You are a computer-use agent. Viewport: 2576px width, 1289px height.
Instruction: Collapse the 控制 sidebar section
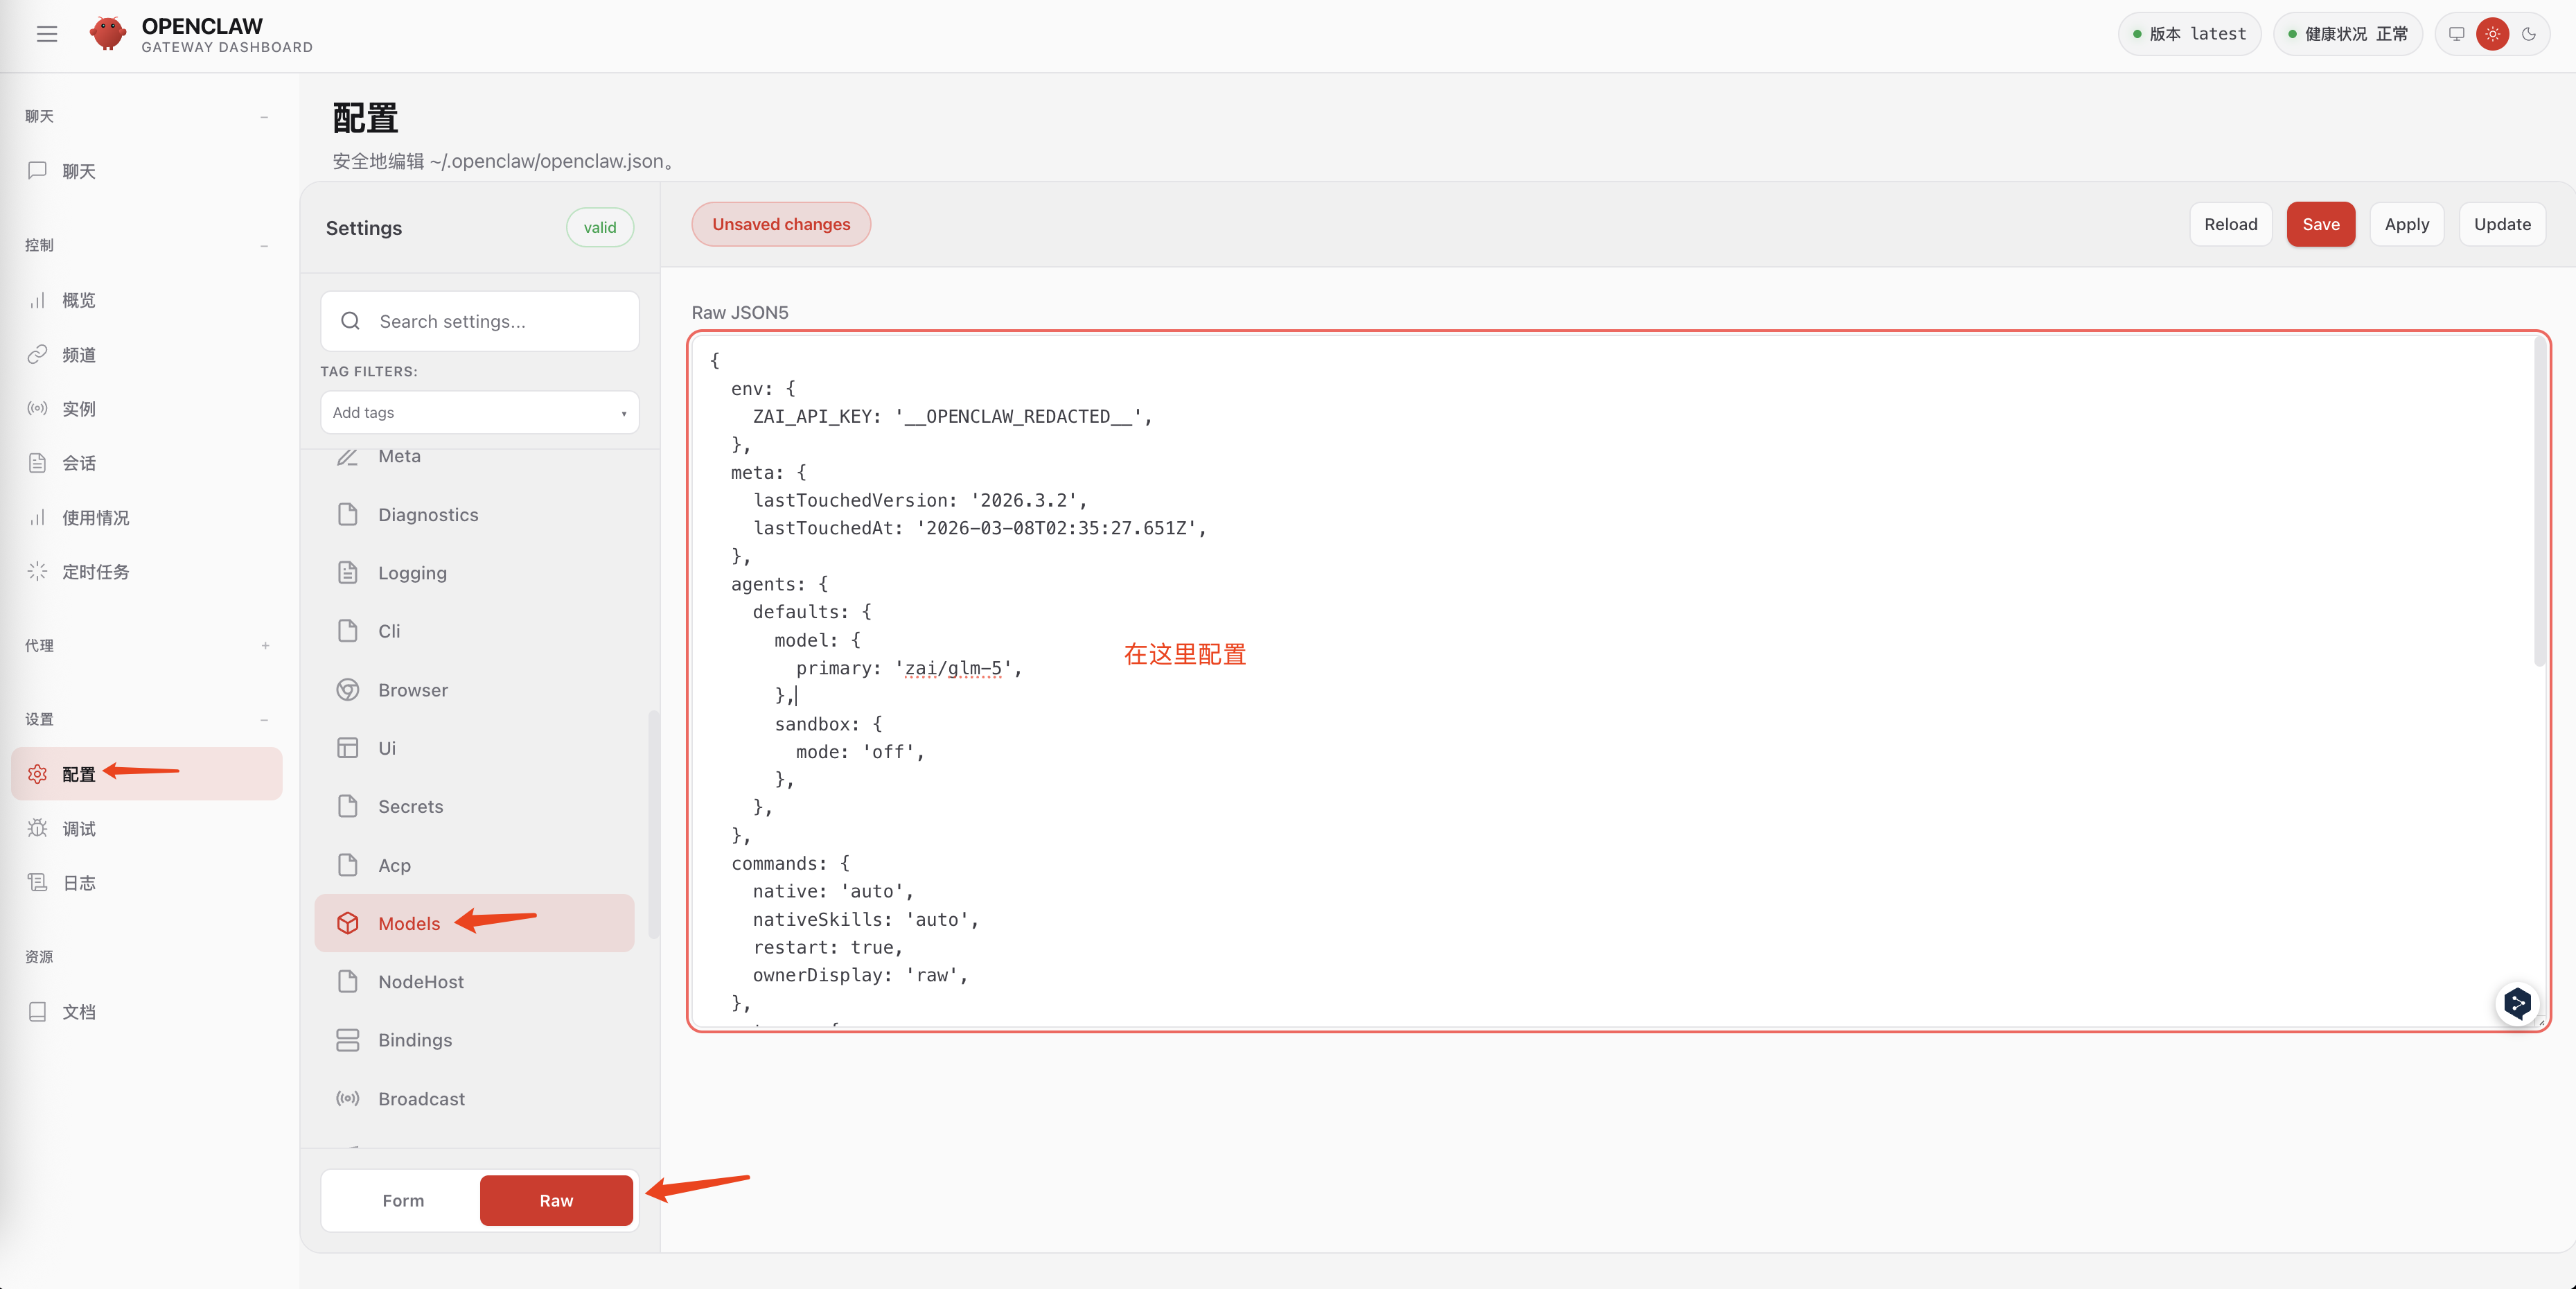(x=264, y=246)
